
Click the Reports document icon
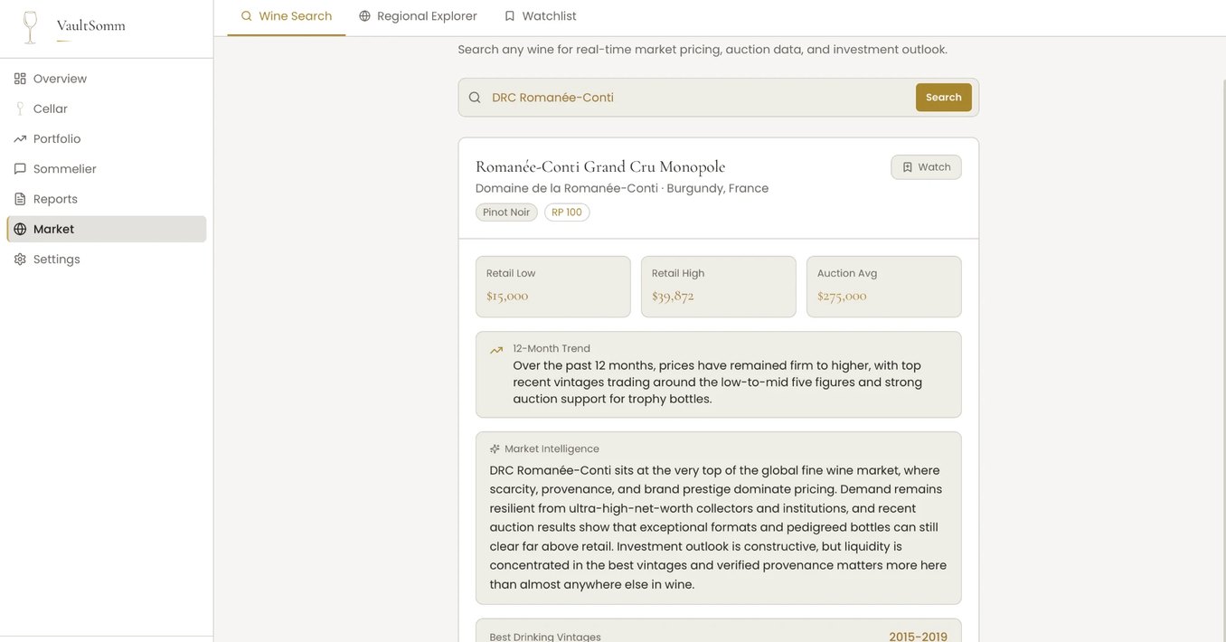coord(20,199)
